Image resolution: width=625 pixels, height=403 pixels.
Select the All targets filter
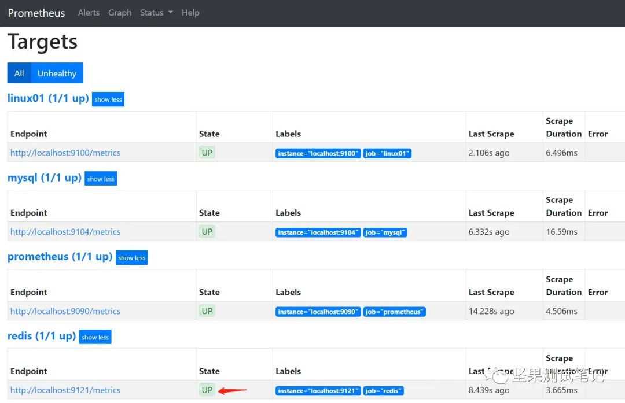point(19,73)
